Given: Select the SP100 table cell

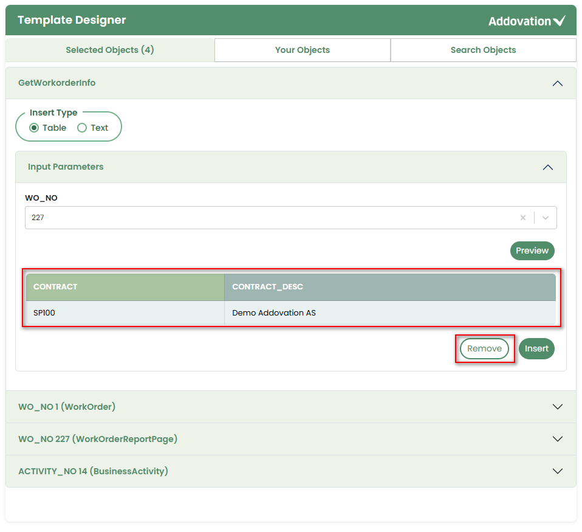Looking at the screenshot, I should pyautogui.click(x=125, y=313).
